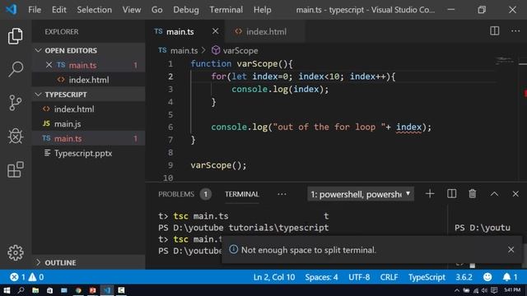
Task: Change indentation via Spaces: 4
Action: [x=321, y=277]
